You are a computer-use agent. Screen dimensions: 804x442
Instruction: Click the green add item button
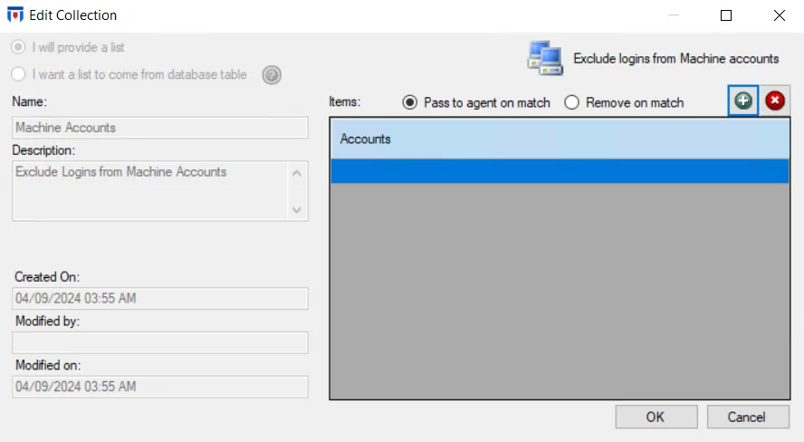coord(743,101)
